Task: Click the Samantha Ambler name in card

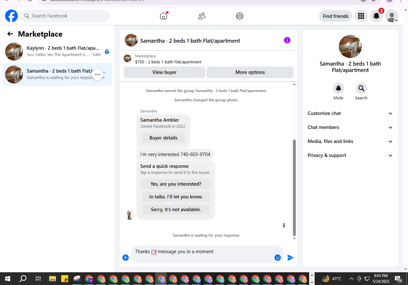Action: pyautogui.click(x=160, y=120)
